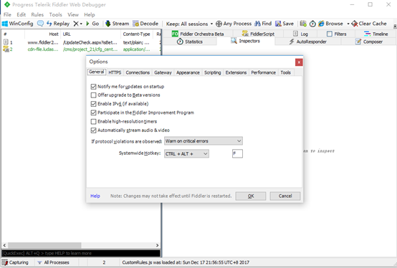The width and height of the screenshot is (397, 268).
Task: Uncheck Notify me for updates on startup
Action: coord(93,87)
